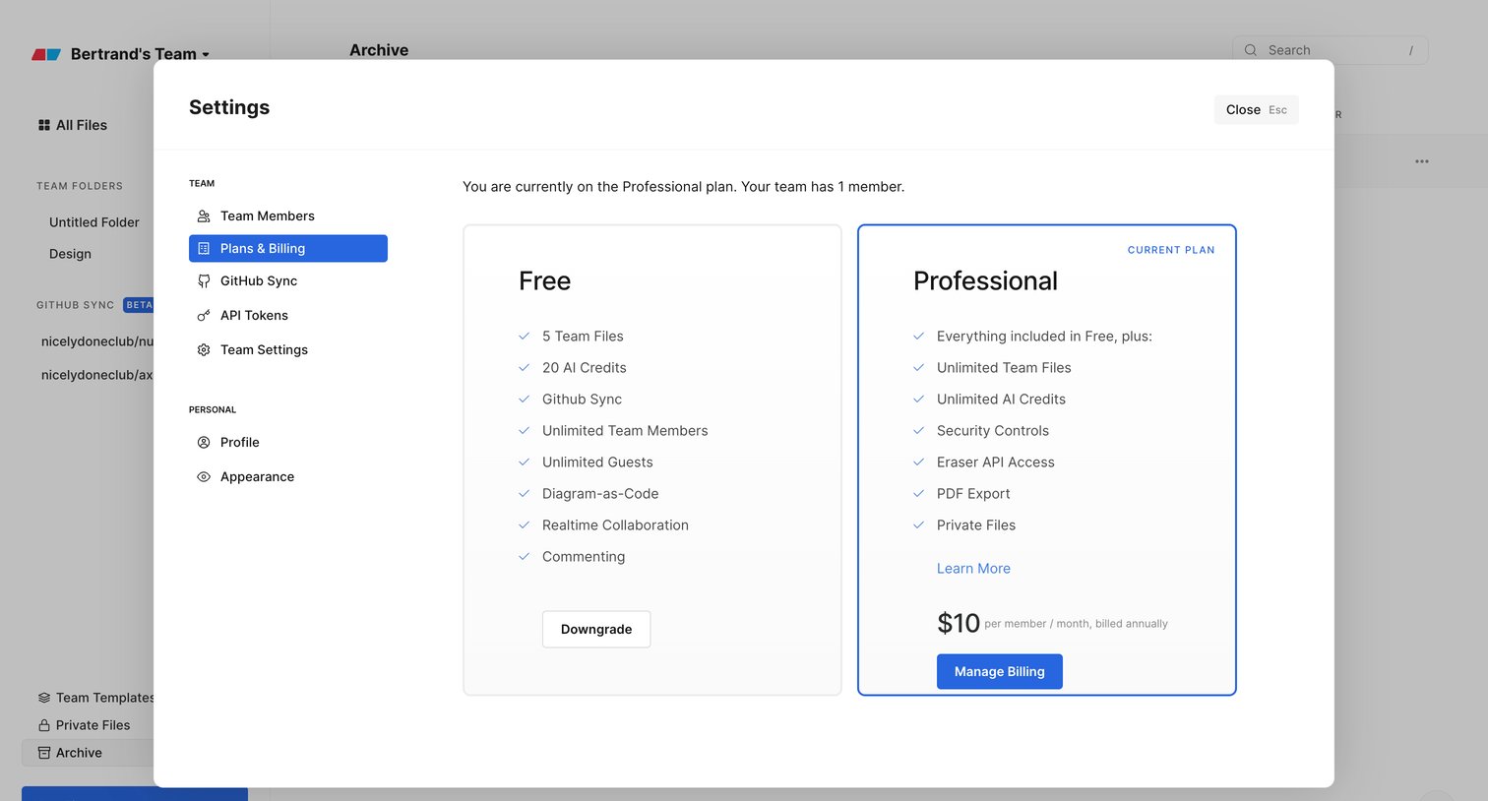
Task: Expand the Bertrand's Team dropdown
Action: tap(140, 54)
